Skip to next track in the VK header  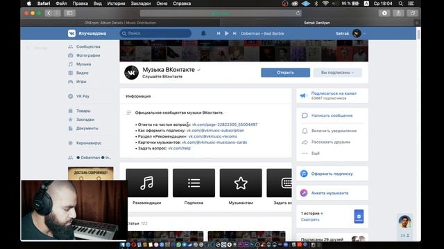[234, 33]
